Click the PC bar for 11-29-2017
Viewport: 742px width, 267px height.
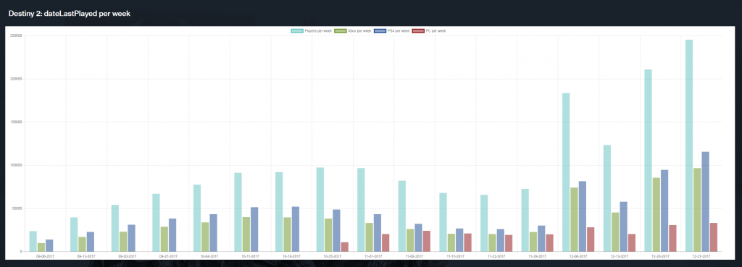click(x=549, y=243)
